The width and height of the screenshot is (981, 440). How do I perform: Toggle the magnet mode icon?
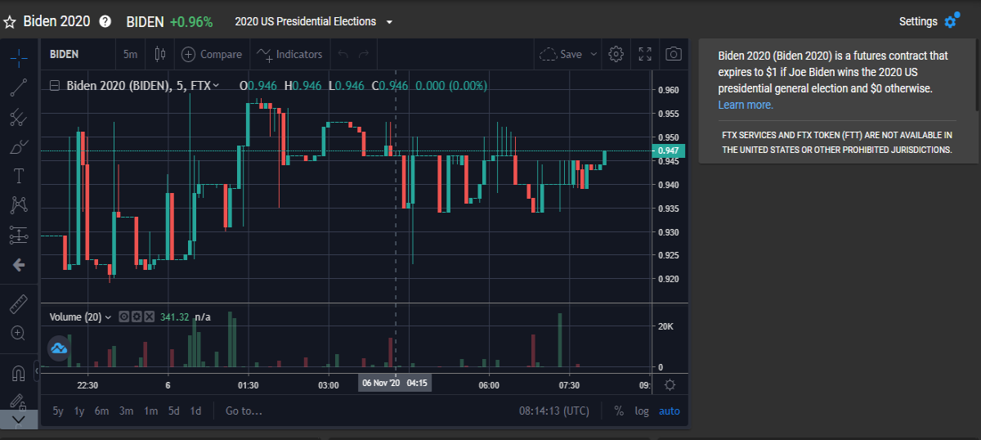18,373
